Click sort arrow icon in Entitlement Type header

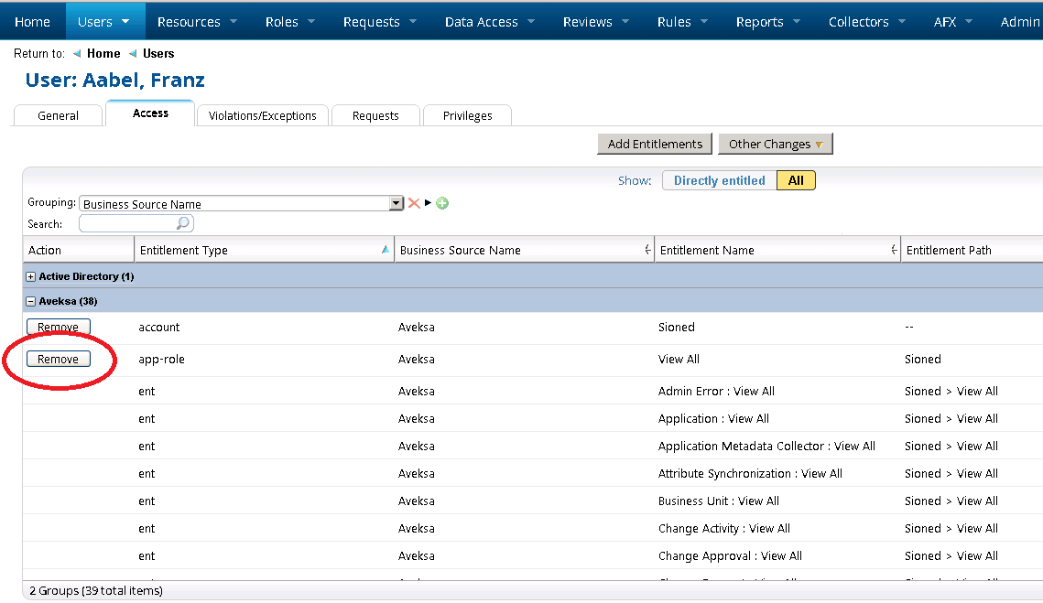click(385, 250)
